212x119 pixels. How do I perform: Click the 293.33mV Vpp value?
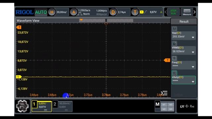point(179,37)
